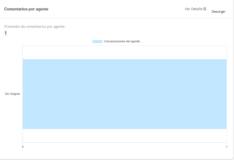The width and height of the screenshot is (234, 160).
Task: Click blank header space between title and Ver Detalle
Action: [115, 9]
